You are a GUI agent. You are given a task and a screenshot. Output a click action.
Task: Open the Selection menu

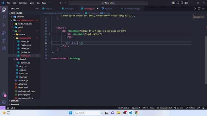click(23, 3)
